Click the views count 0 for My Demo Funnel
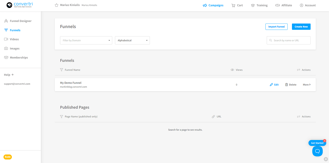The width and height of the screenshot is (329, 163). pyautogui.click(x=237, y=85)
